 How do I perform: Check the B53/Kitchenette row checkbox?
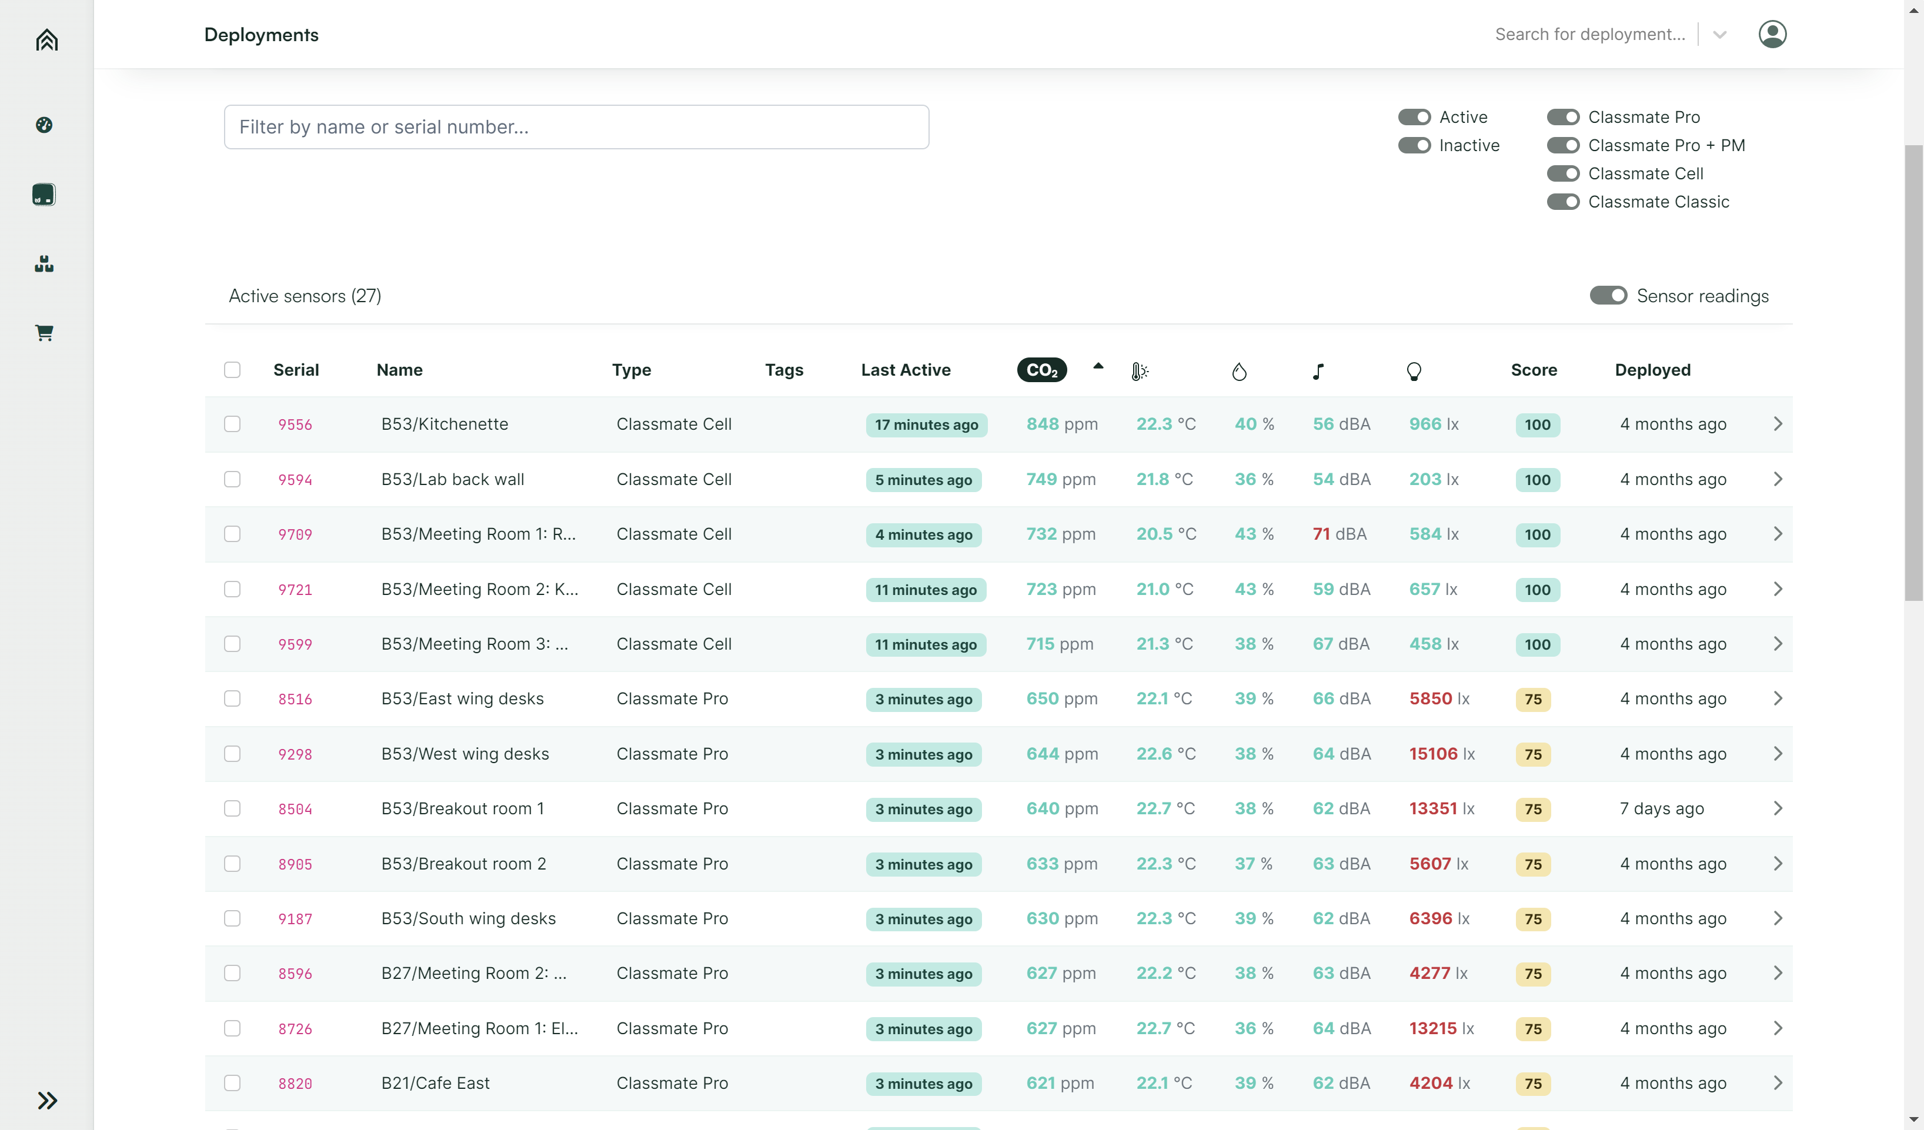pyautogui.click(x=232, y=424)
